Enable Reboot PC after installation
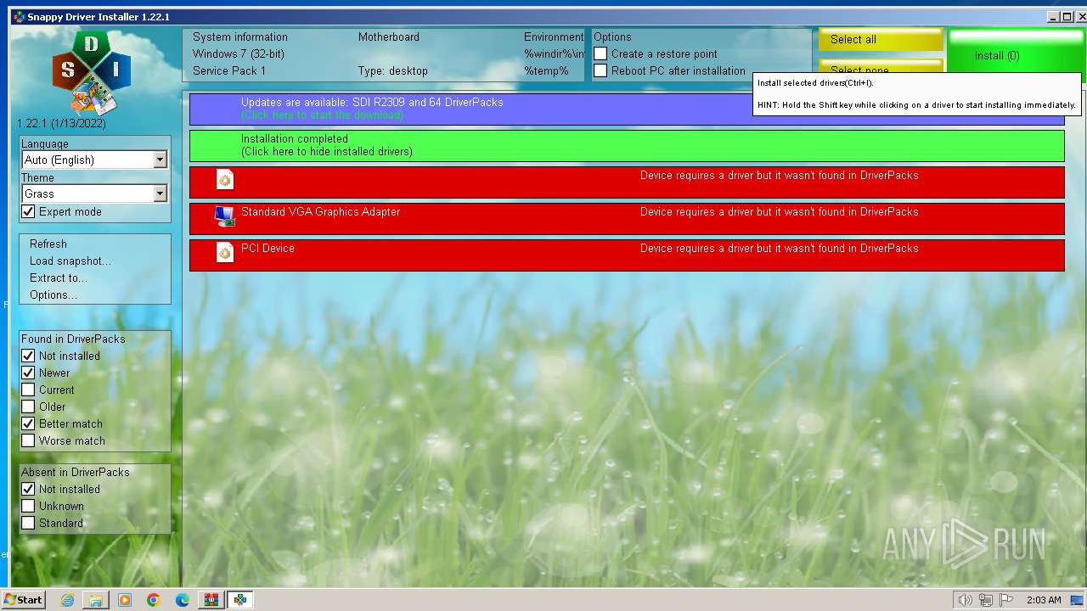The image size is (1087, 611). [600, 70]
